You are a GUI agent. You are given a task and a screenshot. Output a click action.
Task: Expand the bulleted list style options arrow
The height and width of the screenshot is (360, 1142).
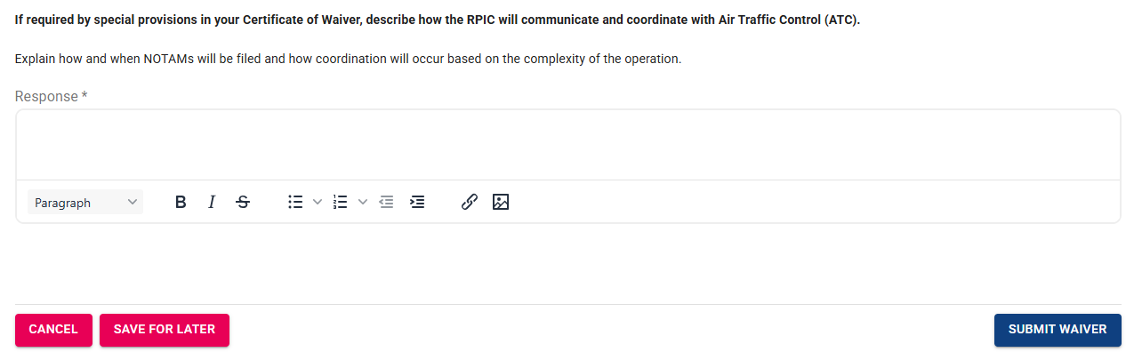click(318, 203)
